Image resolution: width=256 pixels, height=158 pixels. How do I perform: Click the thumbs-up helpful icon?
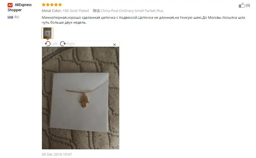coord(242,5)
